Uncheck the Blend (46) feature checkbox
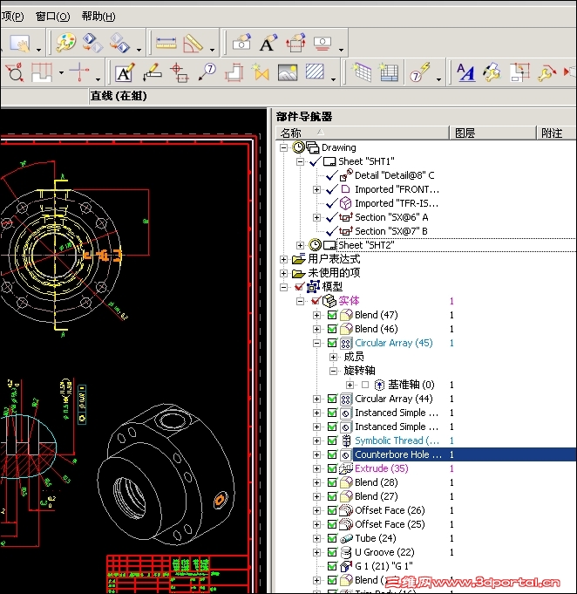The width and height of the screenshot is (577, 594). (332, 329)
